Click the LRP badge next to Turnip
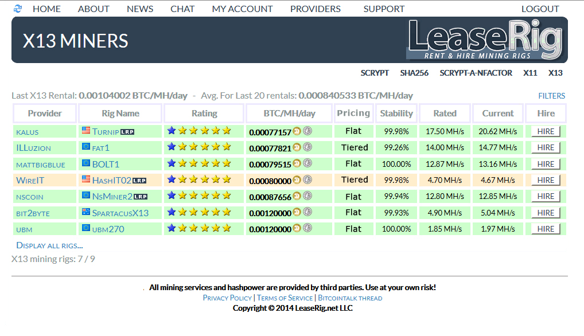The width and height of the screenshot is (584, 336). coord(127,132)
